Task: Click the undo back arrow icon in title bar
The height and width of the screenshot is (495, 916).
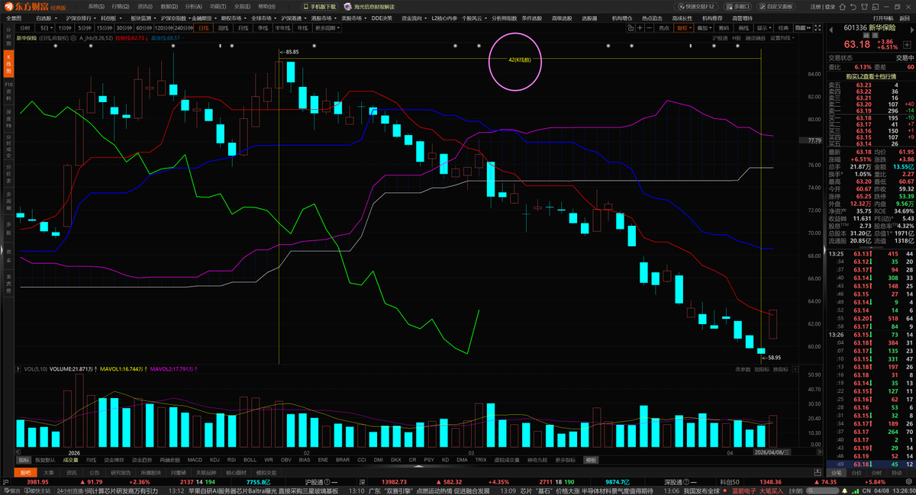Action: (x=853, y=6)
